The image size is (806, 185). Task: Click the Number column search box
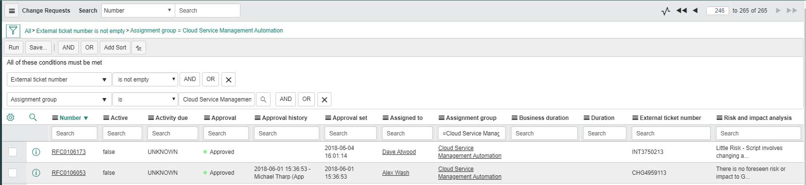click(x=74, y=133)
